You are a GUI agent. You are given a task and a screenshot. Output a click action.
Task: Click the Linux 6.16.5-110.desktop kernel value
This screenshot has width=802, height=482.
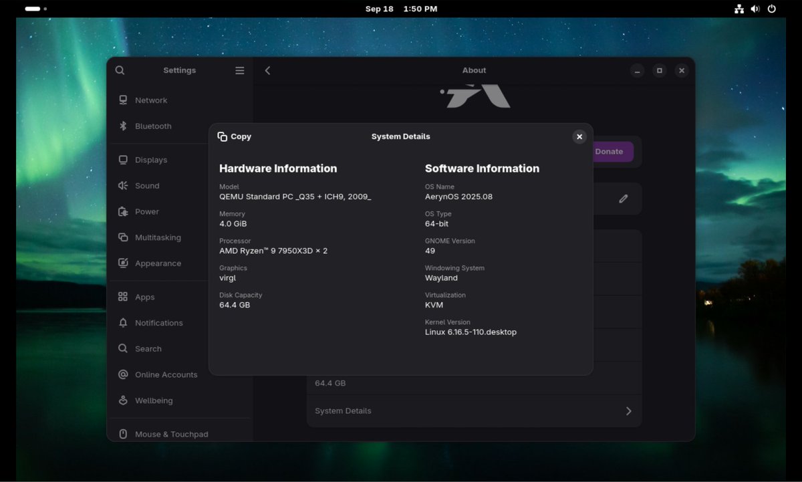click(471, 332)
